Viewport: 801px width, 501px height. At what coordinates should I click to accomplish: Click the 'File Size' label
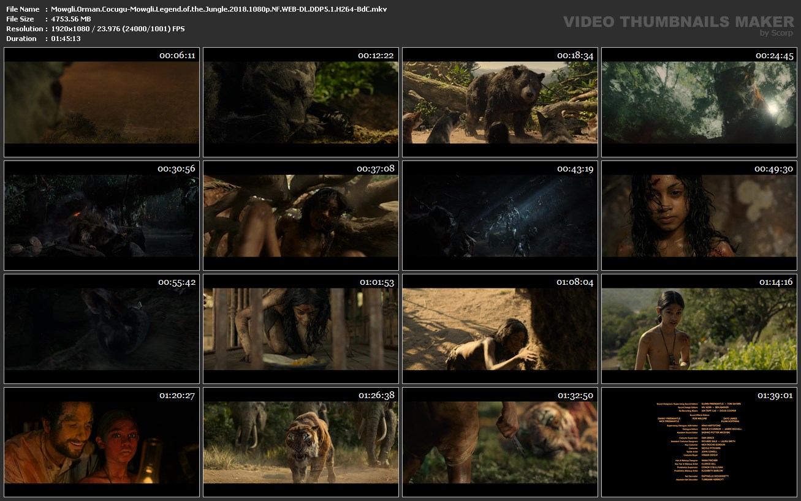tap(20, 19)
